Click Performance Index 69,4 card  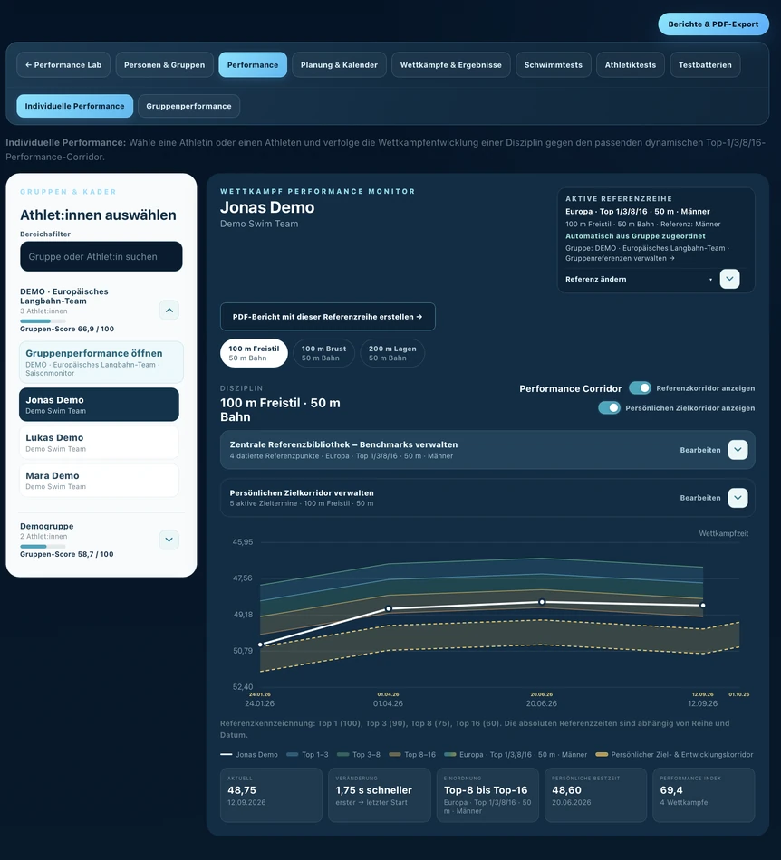(704, 795)
